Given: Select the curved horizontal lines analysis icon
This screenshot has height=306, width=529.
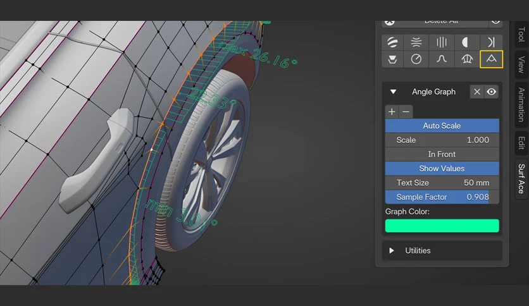Looking at the screenshot, I should pyautogui.click(x=416, y=42).
